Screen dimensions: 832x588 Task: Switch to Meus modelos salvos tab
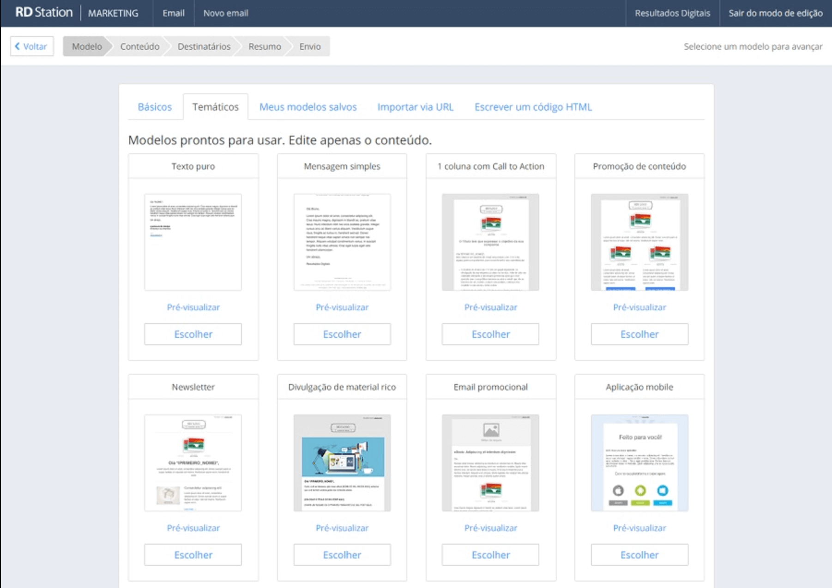308,107
